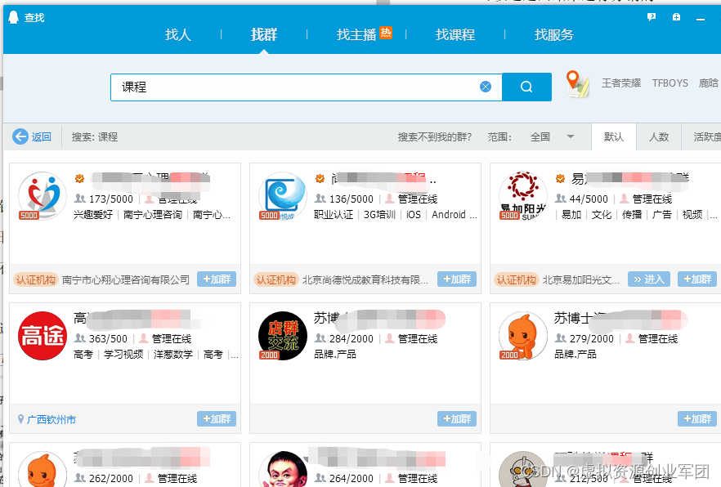Switch to the 找人 tab

(x=178, y=34)
